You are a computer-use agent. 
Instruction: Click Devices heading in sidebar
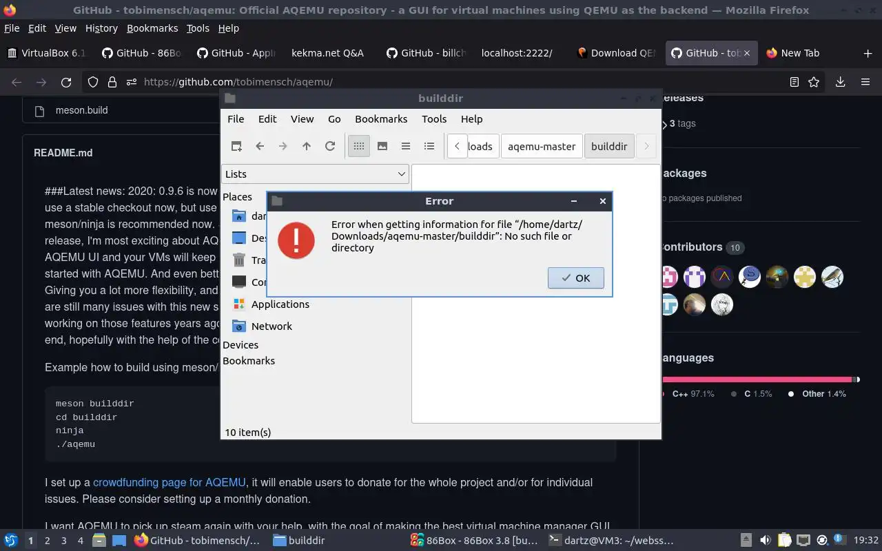[x=240, y=345]
